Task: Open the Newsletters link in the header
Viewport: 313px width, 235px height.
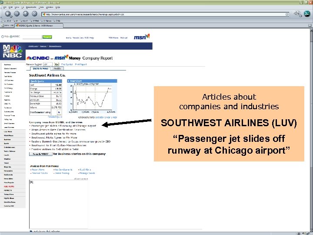Action: (78, 38)
